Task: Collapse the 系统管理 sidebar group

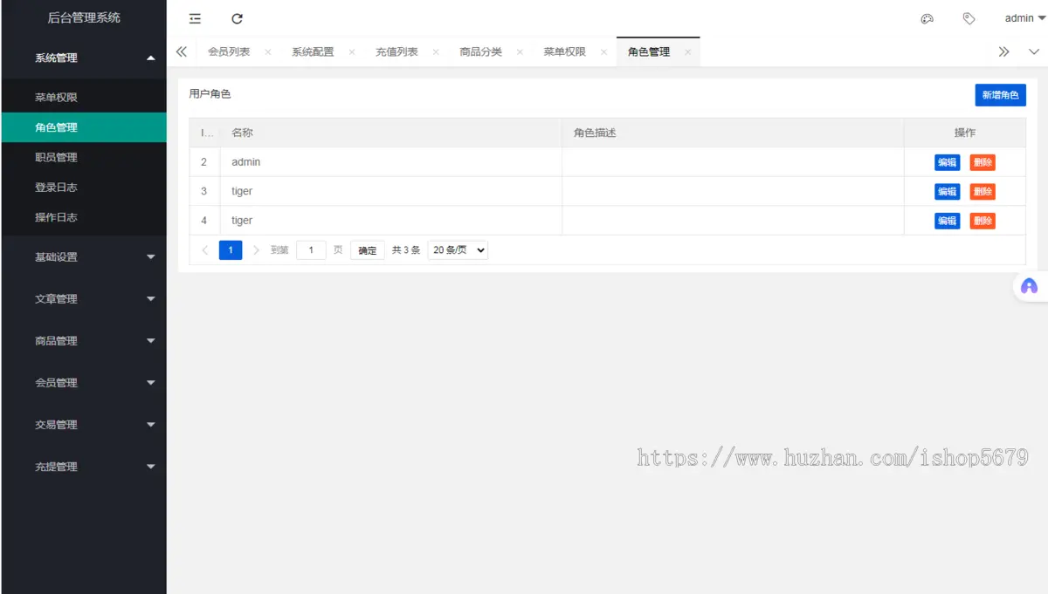Action: (x=84, y=58)
